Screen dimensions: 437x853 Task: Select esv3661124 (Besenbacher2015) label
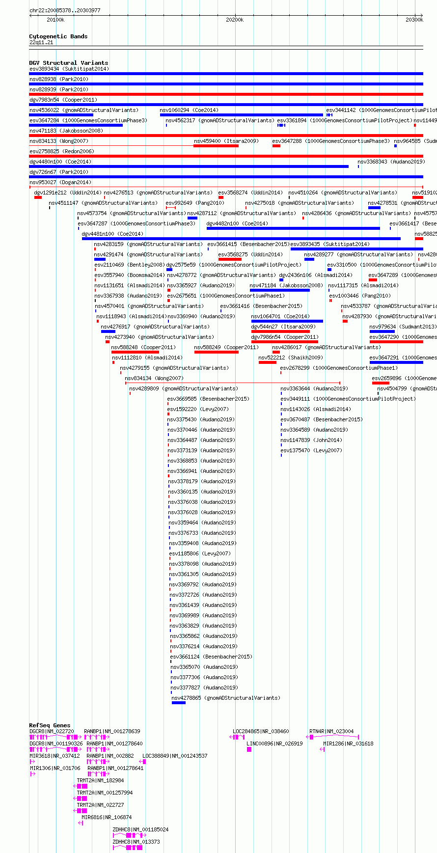[211, 657]
